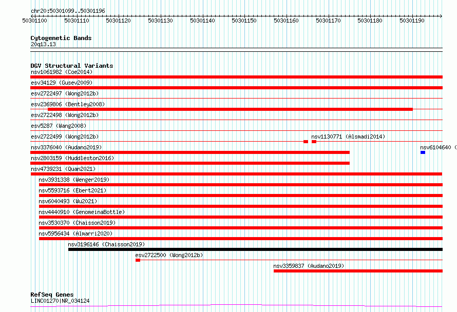This screenshot has width=457, height=312.
Task: Click the red nsv3931338 variant bar
Action: [241, 185]
